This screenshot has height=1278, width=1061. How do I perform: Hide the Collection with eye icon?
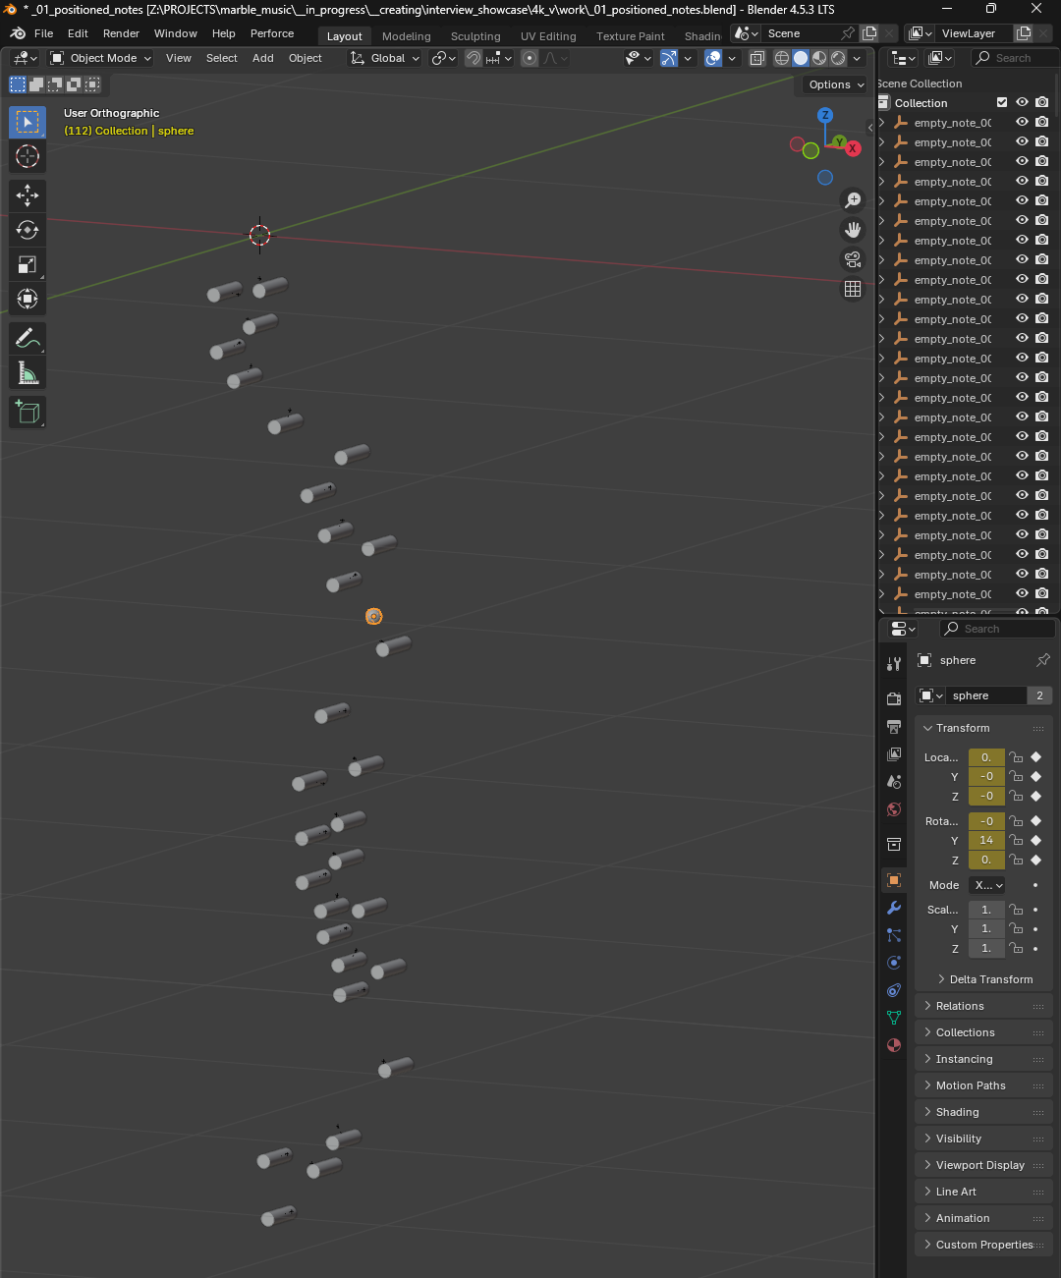[1022, 102]
